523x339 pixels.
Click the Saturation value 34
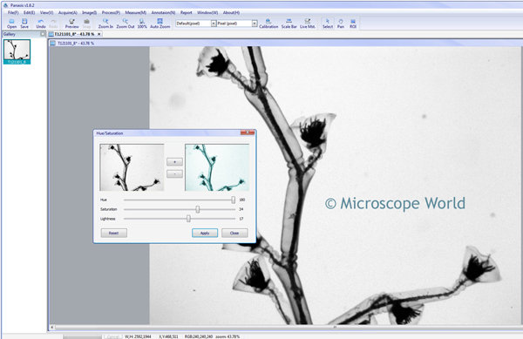pyautogui.click(x=241, y=209)
